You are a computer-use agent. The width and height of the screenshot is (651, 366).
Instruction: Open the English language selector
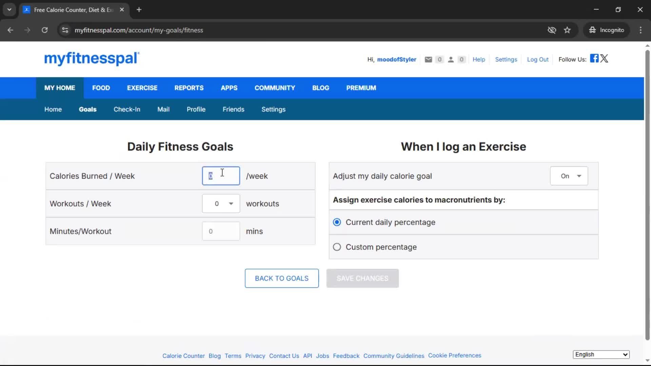(x=601, y=354)
